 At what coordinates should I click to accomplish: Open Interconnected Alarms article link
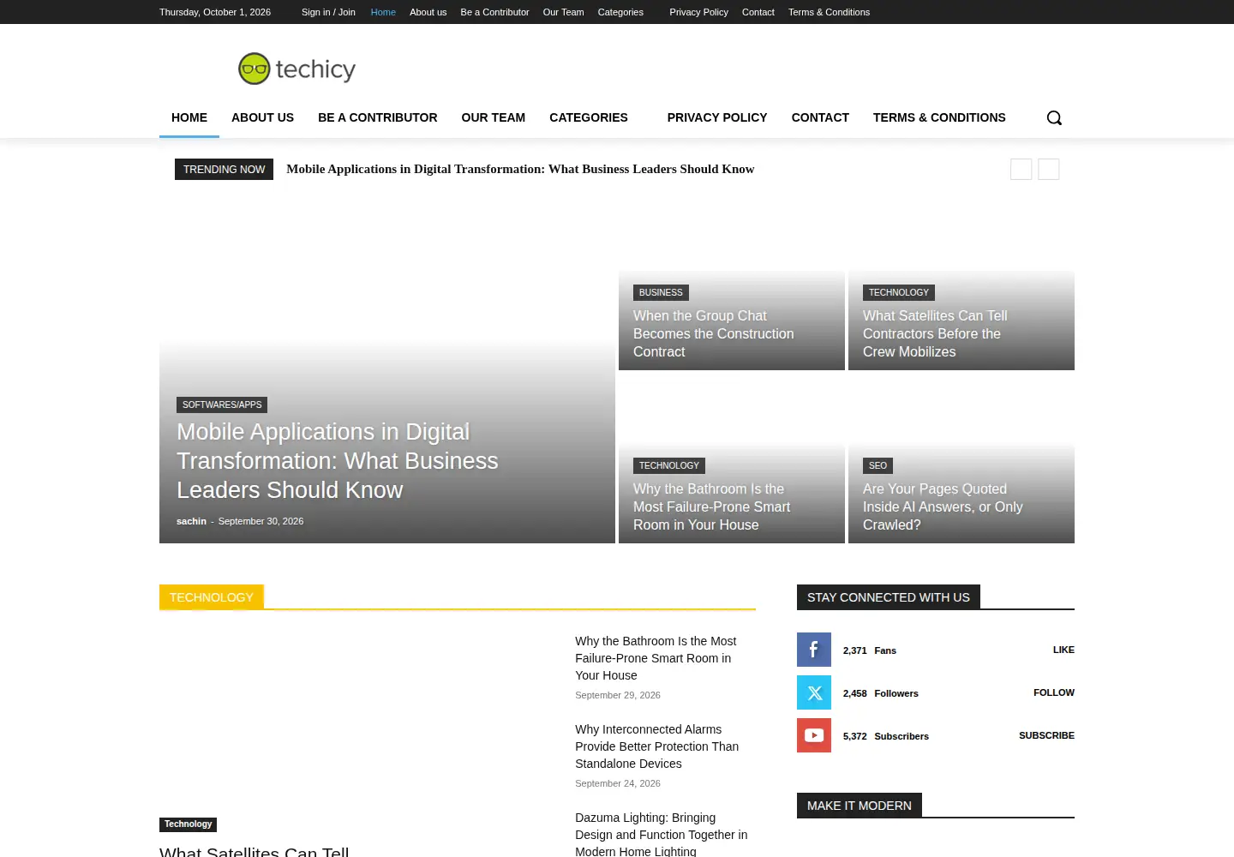point(656,746)
